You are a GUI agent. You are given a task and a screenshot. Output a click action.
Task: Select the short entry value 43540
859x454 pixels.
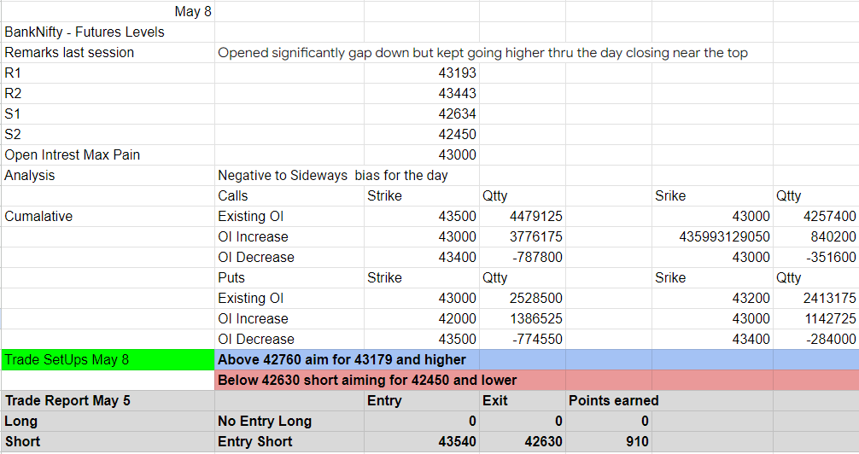421,442
